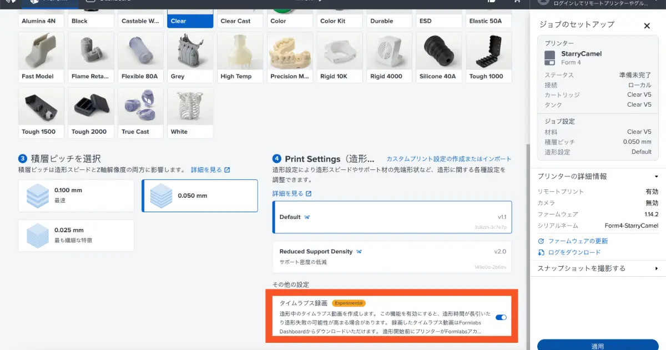Pick the Rigid 10K material card
Image resolution: width=666 pixels, height=350 pixels.
(340, 57)
